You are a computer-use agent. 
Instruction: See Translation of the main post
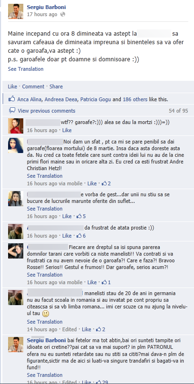[x=26, y=69]
